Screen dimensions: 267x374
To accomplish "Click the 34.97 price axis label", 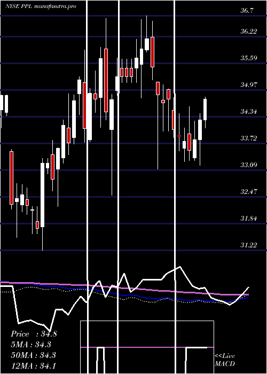I will point(249,84).
